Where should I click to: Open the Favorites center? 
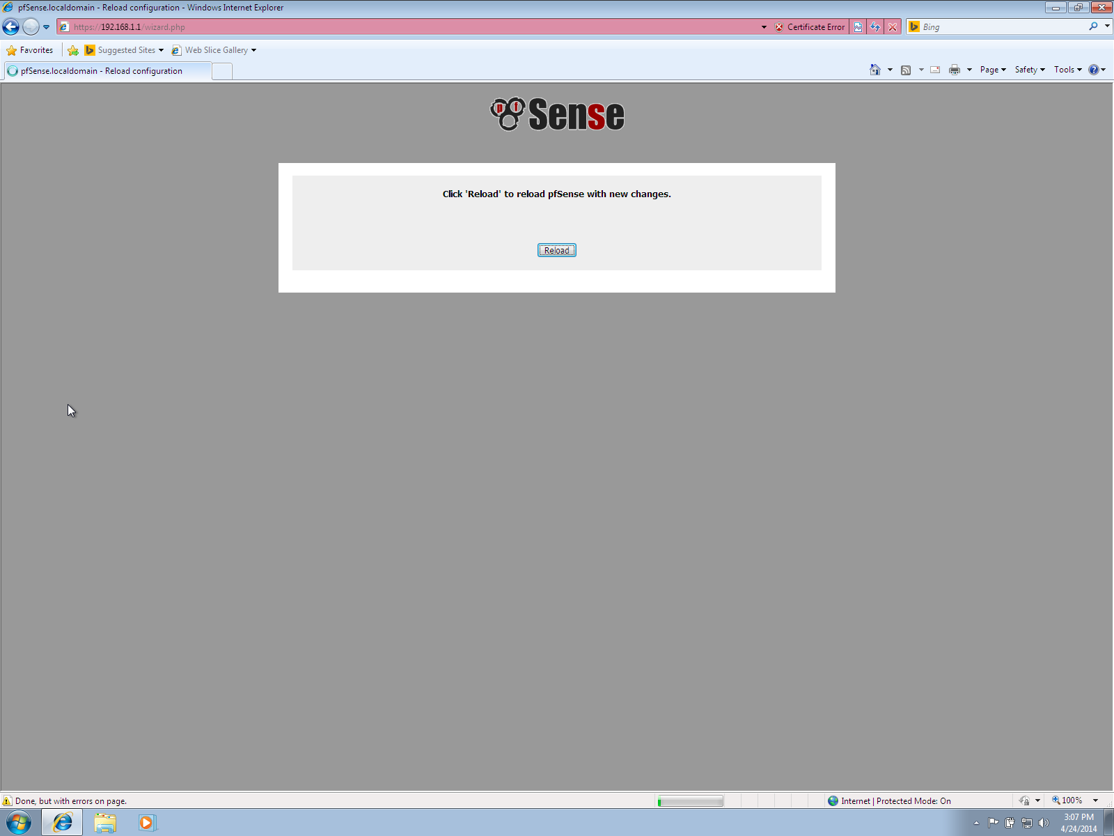pyautogui.click(x=30, y=50)
